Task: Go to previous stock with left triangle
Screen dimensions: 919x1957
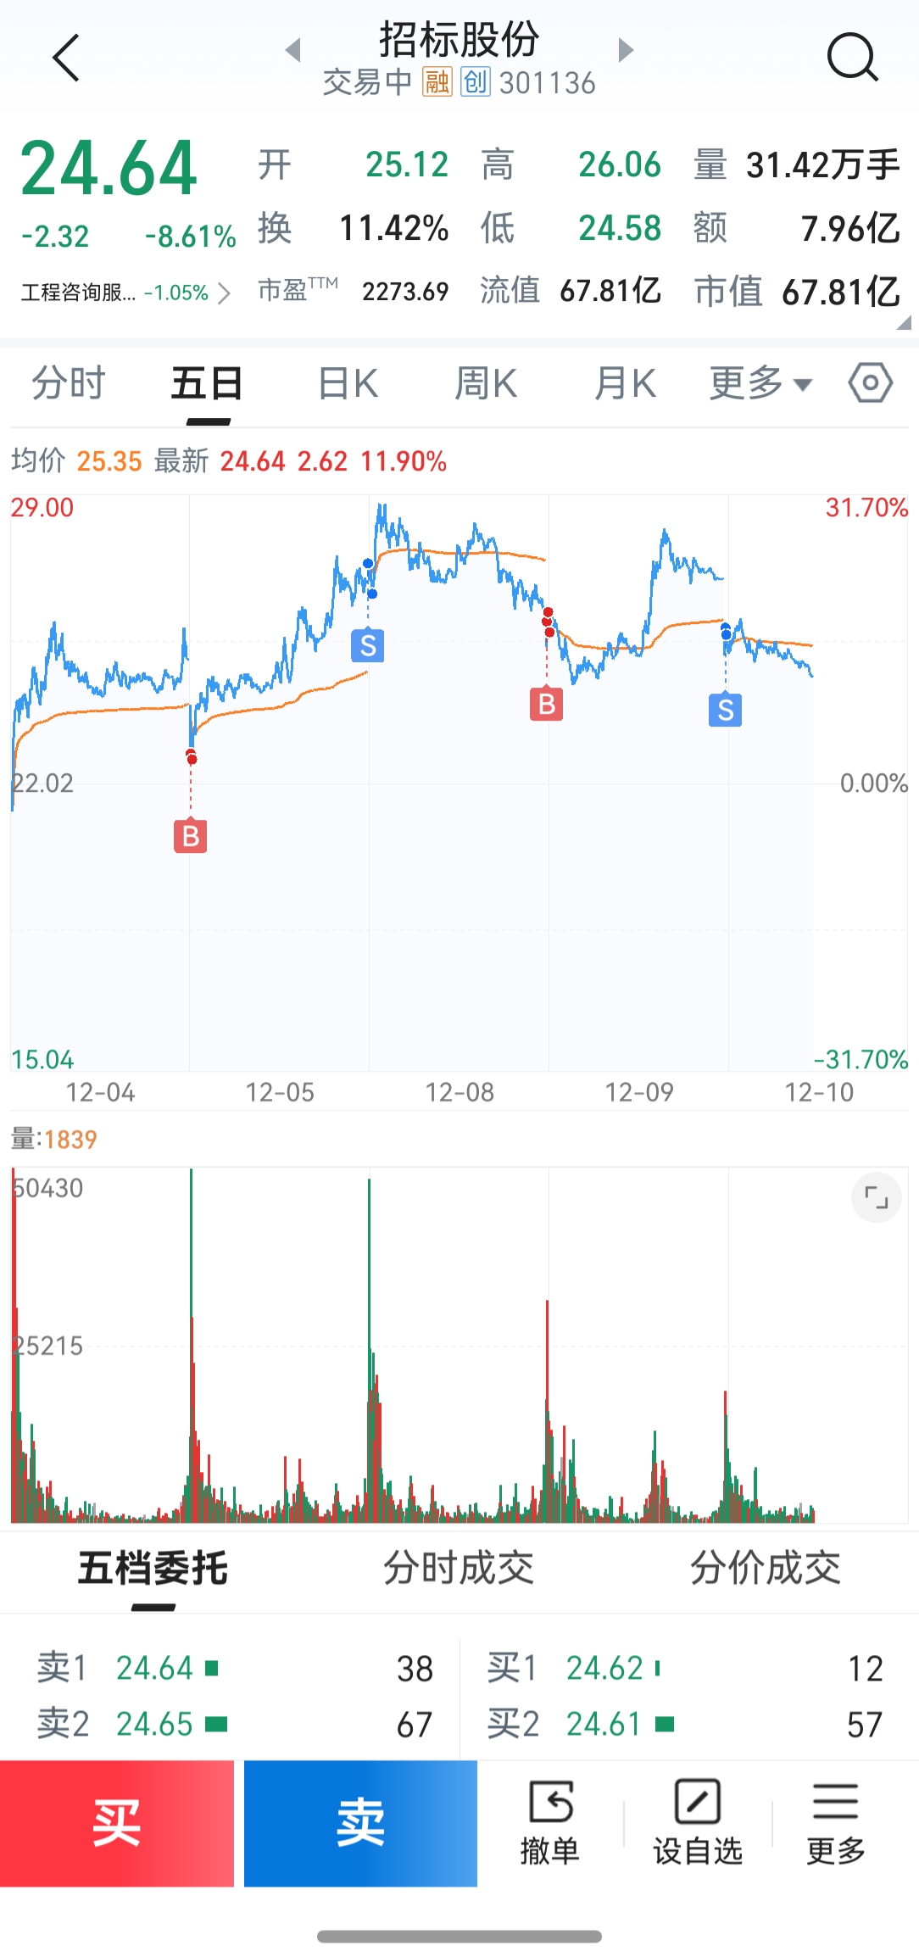Action: (x=293, y=50)
